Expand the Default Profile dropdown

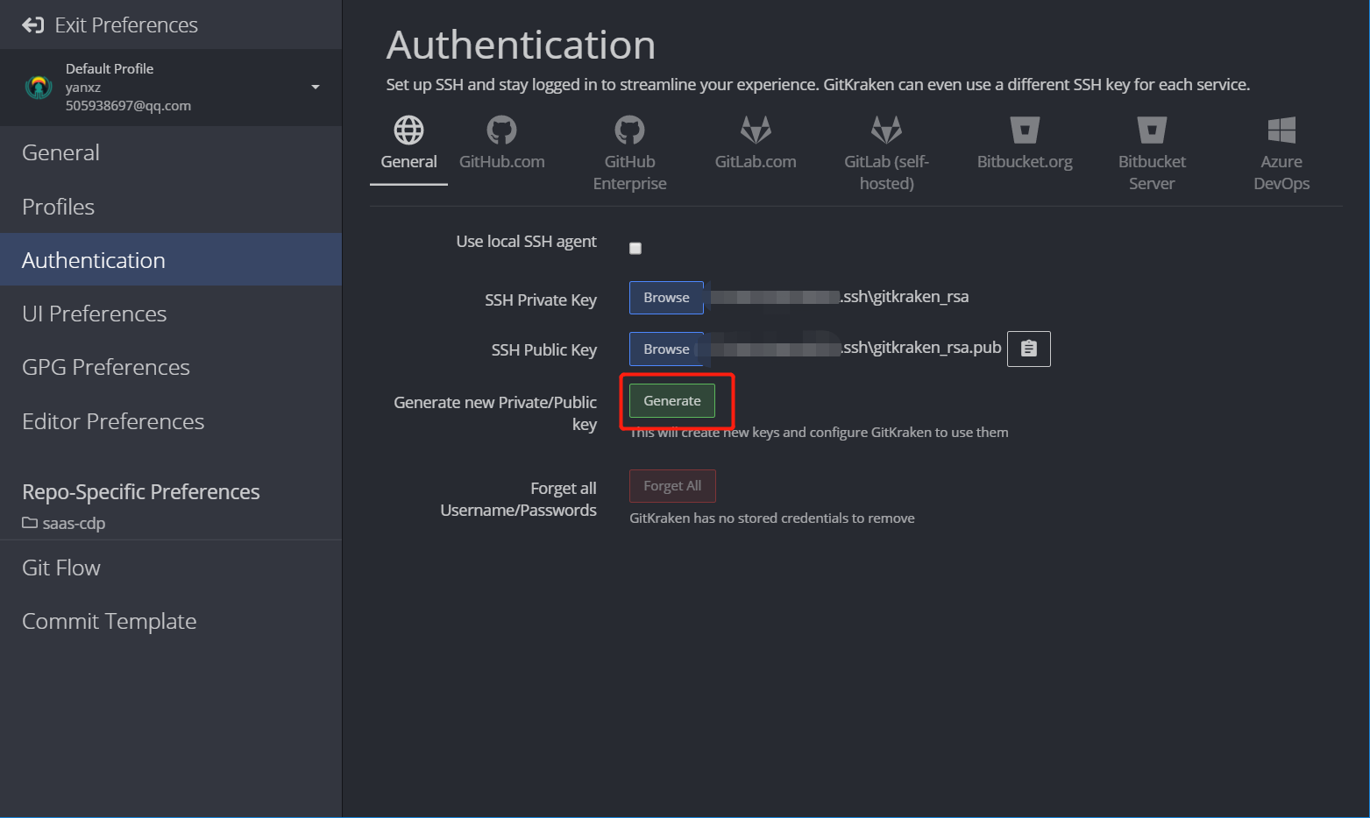coord(315,87)
